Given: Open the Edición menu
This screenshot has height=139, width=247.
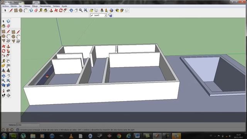Looking at the screenshot, I should [14, 6].
